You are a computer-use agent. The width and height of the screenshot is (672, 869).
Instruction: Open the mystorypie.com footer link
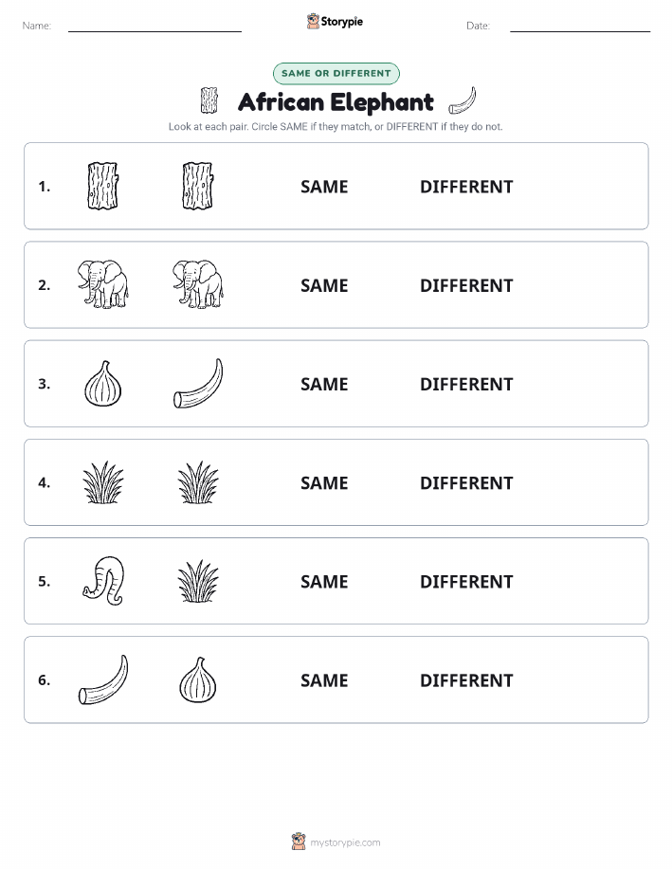coord(336,842)
